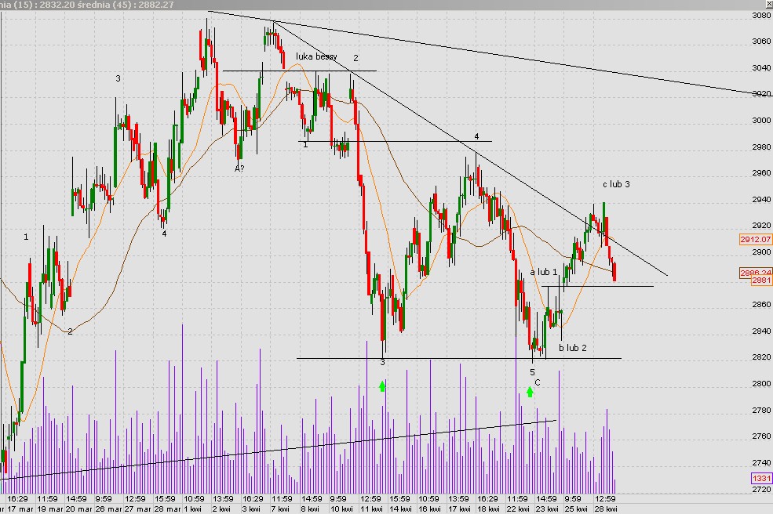Click the '23 kwi' date label
This screenshot has height=514, width=773.
coord(546,509)
